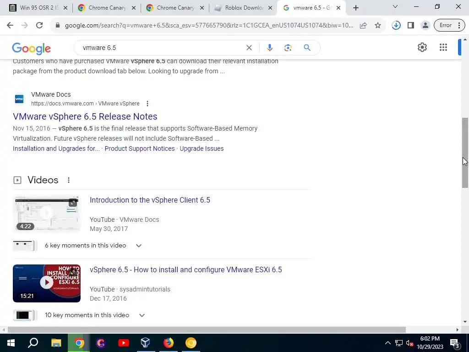The height and width of the screenshot is (352, 469).
Task: Open the notification center
Action: pyautogui.click(x=455, y=343)
